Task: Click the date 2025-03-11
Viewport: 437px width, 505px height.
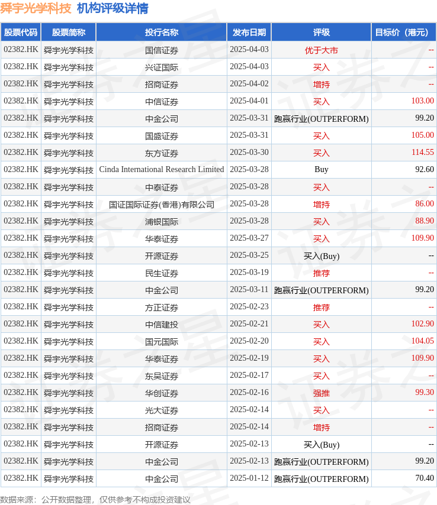Action: pyautogui.click(x=249, y=289)
